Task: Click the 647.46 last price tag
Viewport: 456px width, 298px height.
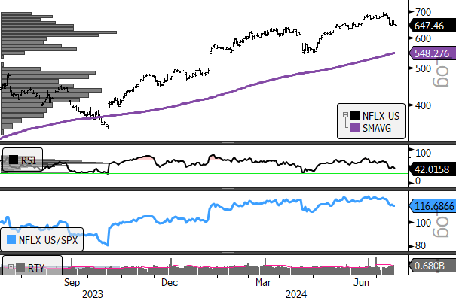Action: [x=432, y=26]
